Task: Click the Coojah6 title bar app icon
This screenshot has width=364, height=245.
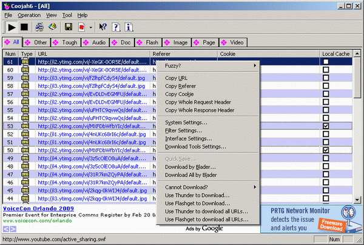Action: [7, 6]
